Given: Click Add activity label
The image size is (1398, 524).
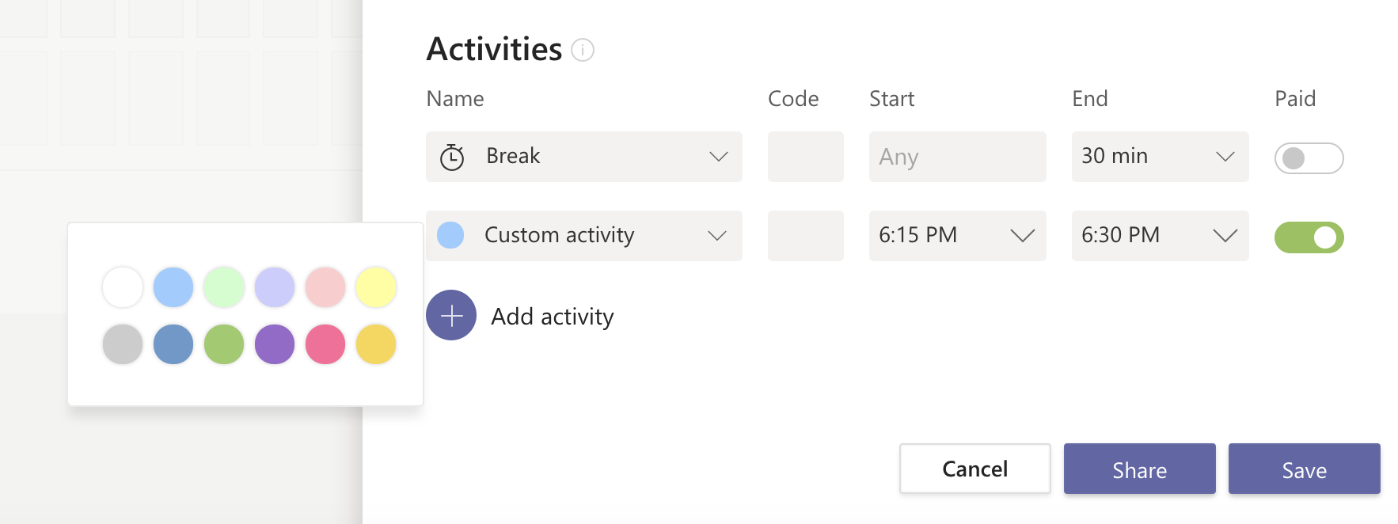Looking at the screenshot, I should 553,317.
